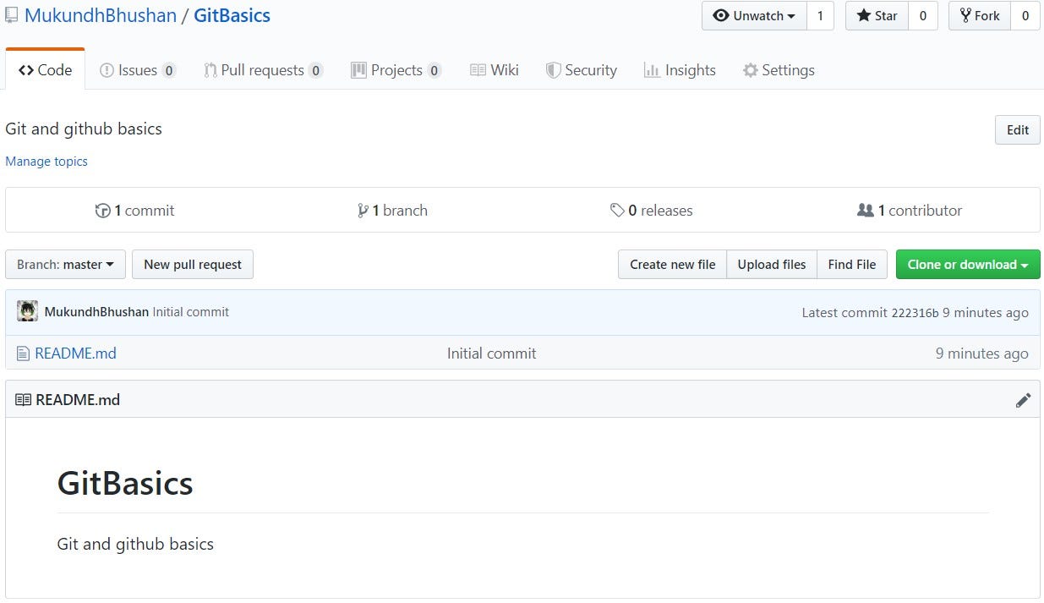Open the MukundhBhushan owner link in title
This screenshot has width=1044, height=603.
point(101,15)
